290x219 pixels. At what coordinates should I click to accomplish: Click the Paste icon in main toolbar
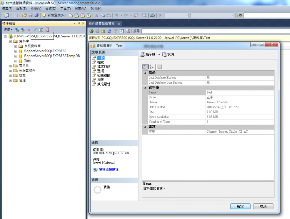[109, 15]
